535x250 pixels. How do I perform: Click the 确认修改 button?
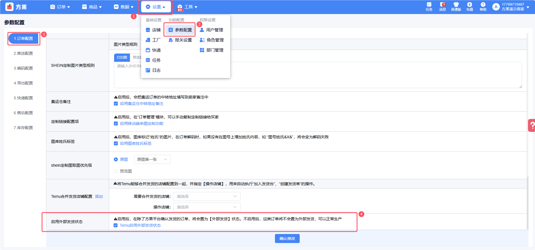(287, 238)
